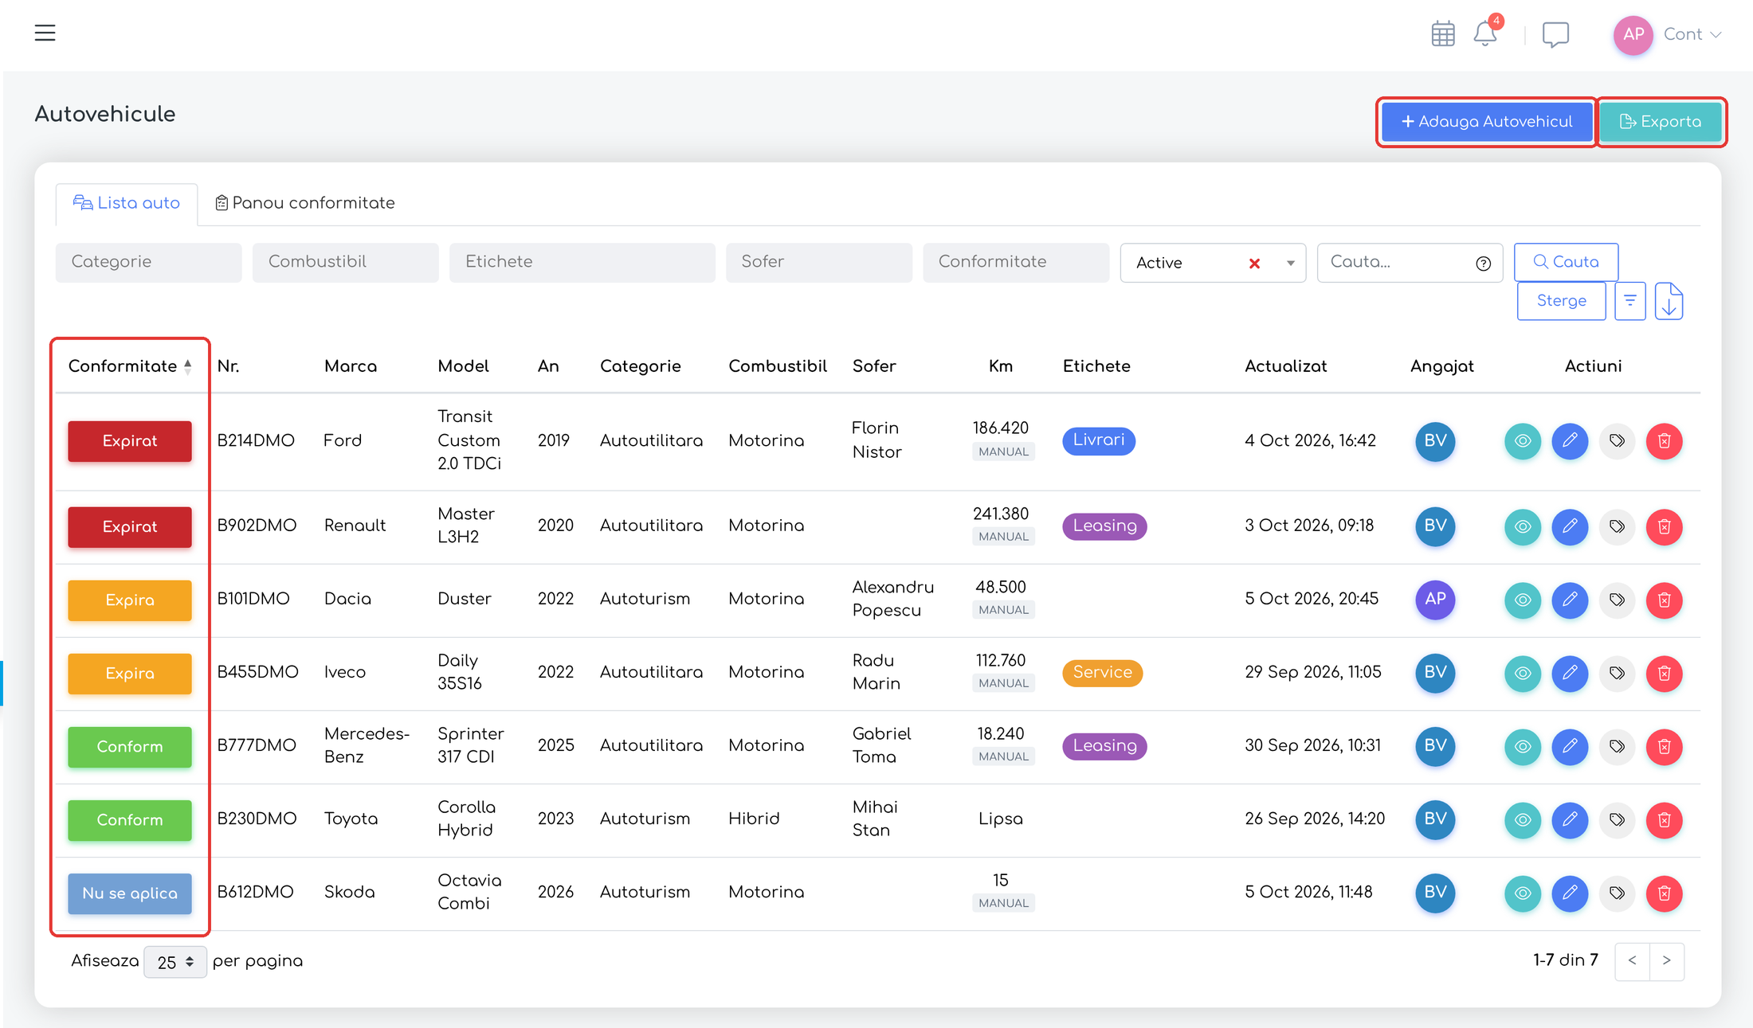1753x1028 pixels.
Task: View details of B777DMO Mercedes-Benz
Action: 1523,746
